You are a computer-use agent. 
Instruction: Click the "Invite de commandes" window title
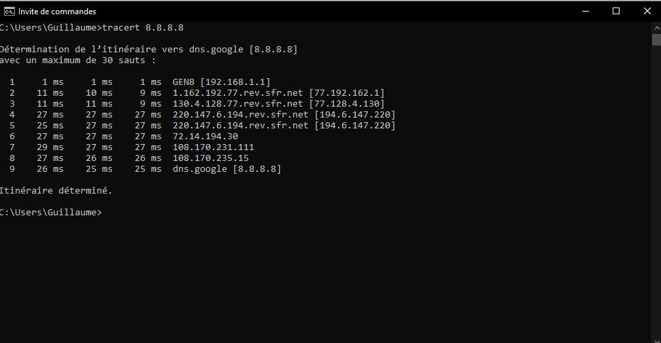(x=57, y=12)
